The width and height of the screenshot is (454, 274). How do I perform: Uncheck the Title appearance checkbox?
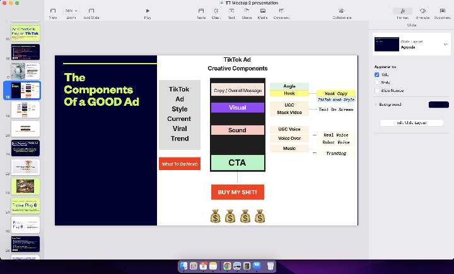click(x=377, y=74)
